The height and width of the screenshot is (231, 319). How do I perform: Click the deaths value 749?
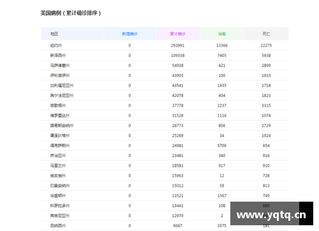click(266, 195)
